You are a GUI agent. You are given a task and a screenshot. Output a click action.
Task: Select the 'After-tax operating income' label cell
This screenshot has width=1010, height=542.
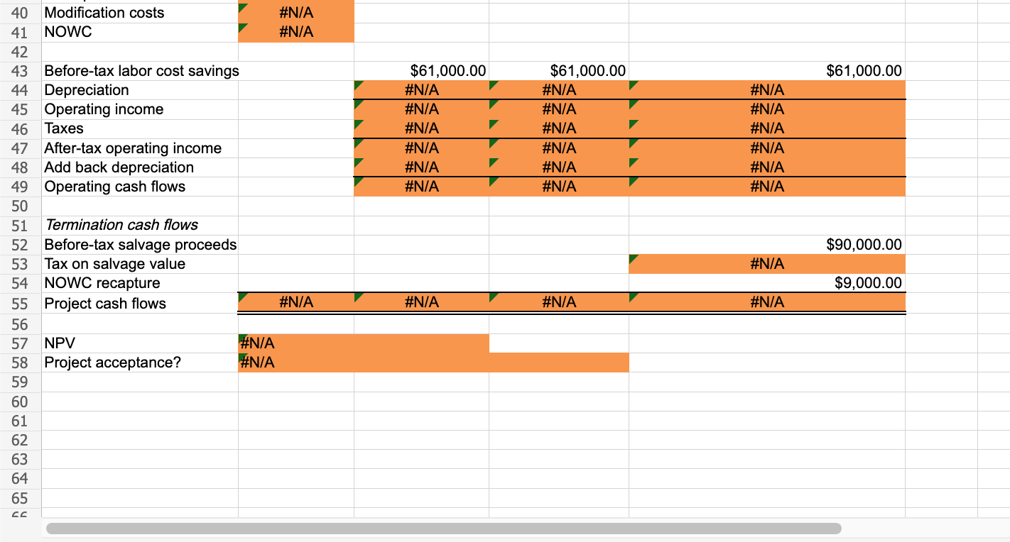pos(140,148)
